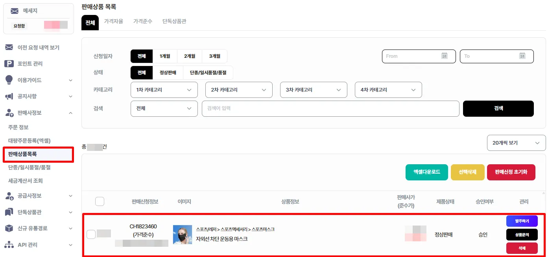The image size is (548, 257).
Task: Click the yellow 선택삭제 button
Action: (x=468, y=172)
